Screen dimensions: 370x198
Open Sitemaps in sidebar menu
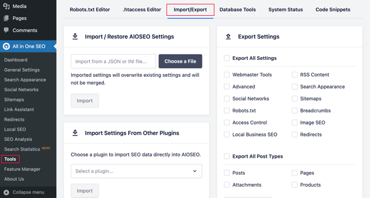click(x=14, y=100)
